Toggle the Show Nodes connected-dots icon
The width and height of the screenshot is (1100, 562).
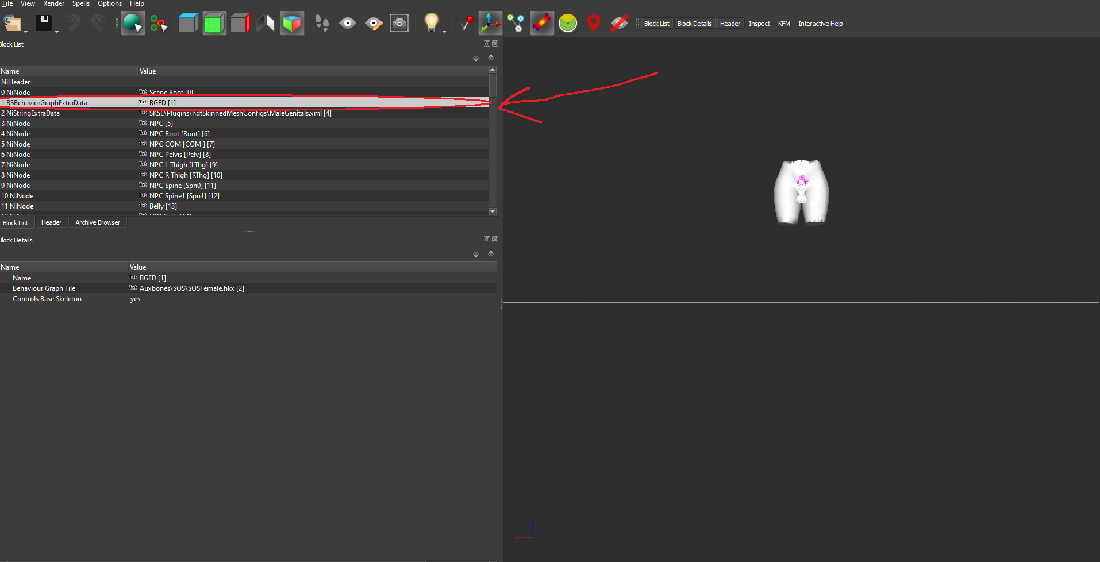click(516, 24)
